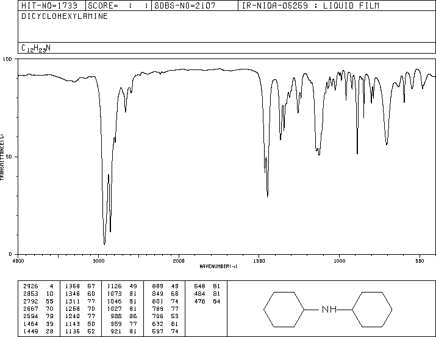The image size is (436, 337).
Task: Select the 1126 peak entry in the table
Action: click(x=122, y=286)
